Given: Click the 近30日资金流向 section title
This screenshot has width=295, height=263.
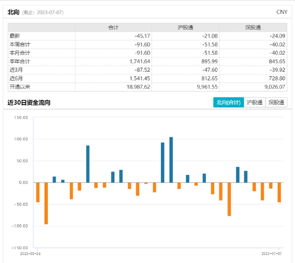Looking at the screenshot, I should 29,103.
